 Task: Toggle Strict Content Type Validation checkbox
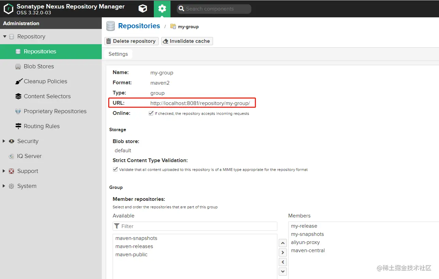pos(115,169)
